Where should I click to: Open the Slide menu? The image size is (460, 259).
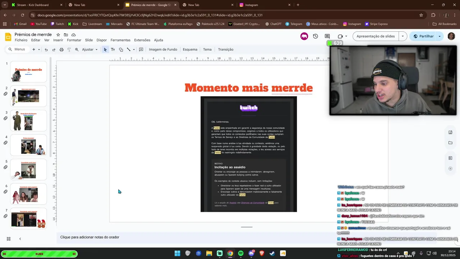pyautogui.click(x=89, y=40)
